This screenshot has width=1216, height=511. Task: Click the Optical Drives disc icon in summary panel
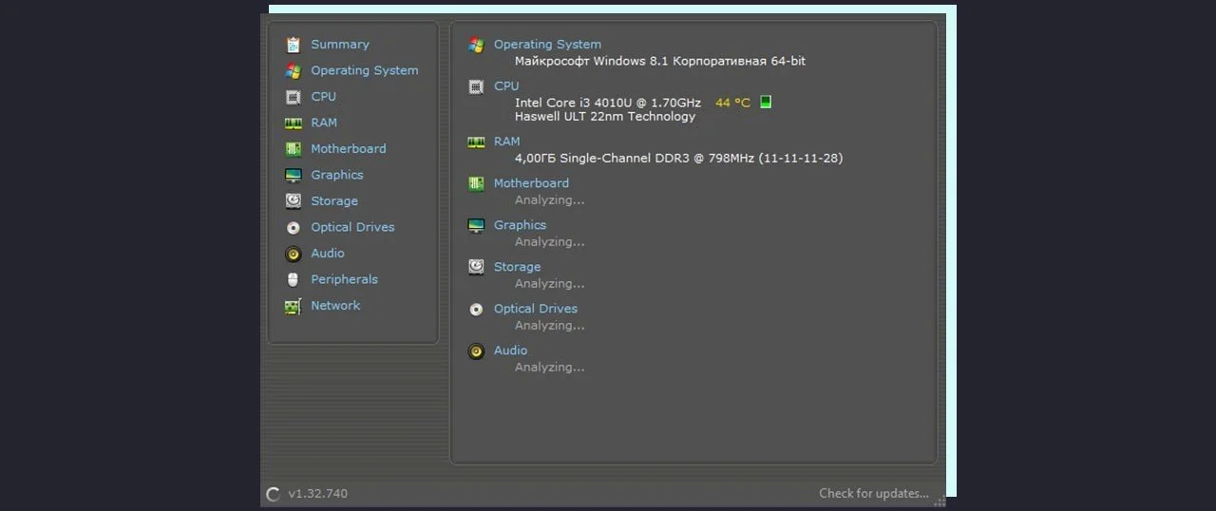(476, 309)
